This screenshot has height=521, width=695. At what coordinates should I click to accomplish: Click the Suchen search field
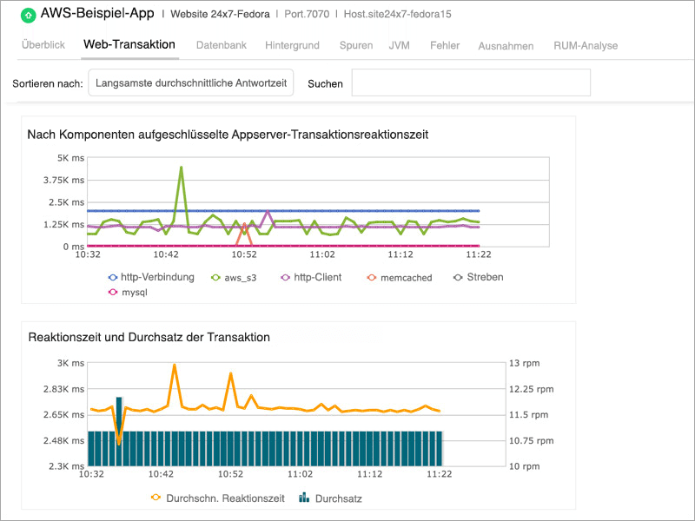click(x=470, y=83)
